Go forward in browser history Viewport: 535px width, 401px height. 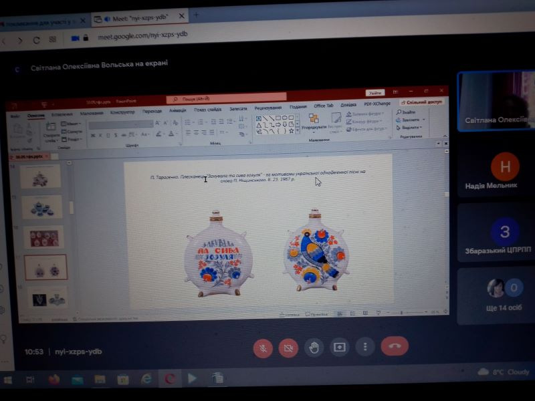click(20, 41)
